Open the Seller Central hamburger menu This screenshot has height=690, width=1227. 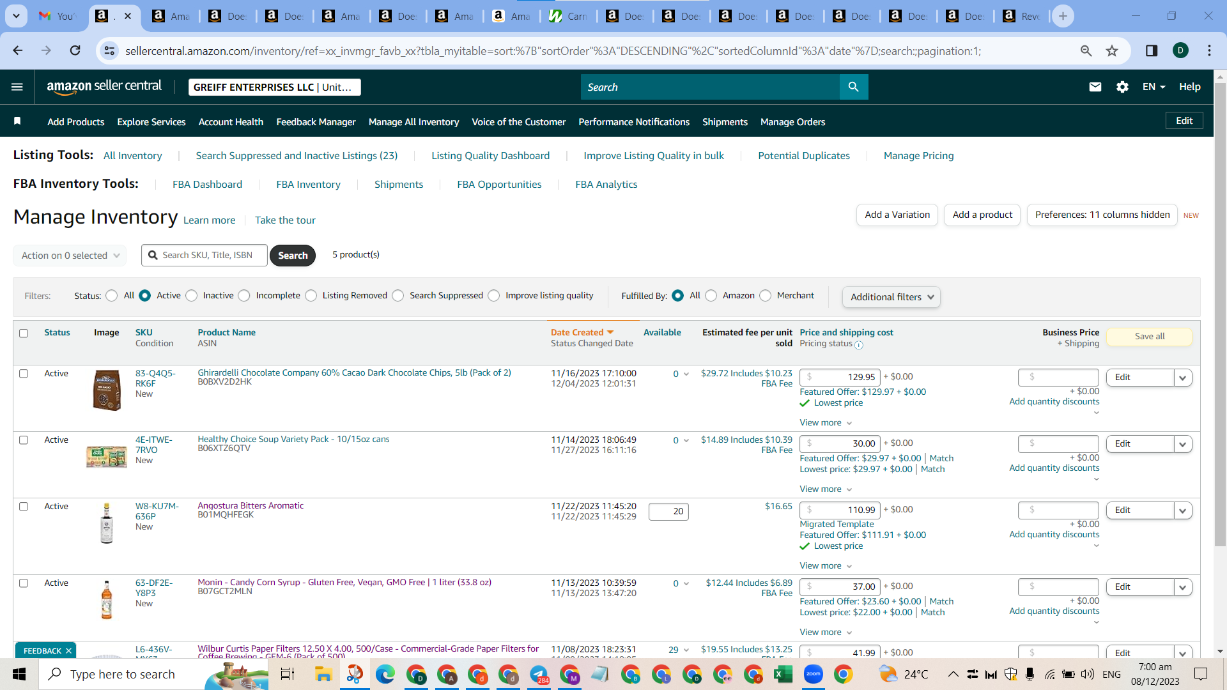click(17, 87)
